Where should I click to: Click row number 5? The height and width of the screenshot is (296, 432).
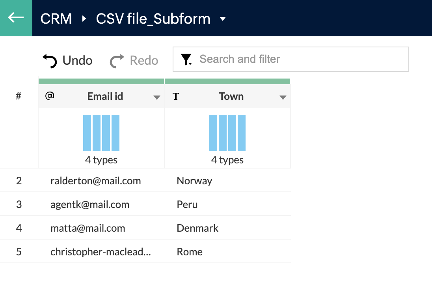pyautogui.click(x=19, y=251)
